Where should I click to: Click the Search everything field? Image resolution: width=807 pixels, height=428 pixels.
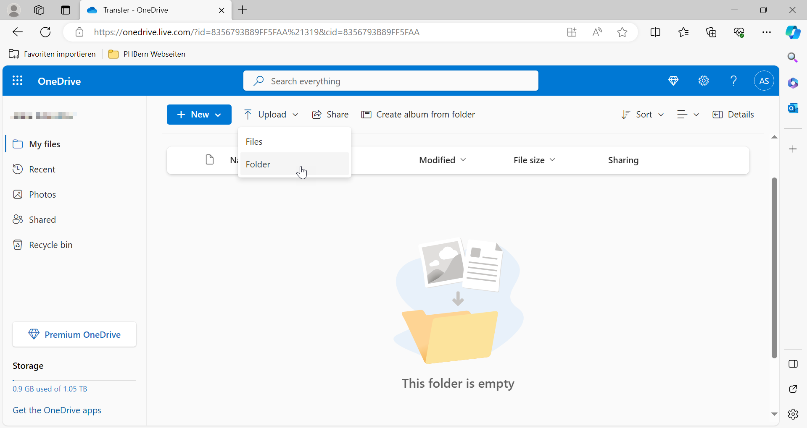click(x=391, y=81)
